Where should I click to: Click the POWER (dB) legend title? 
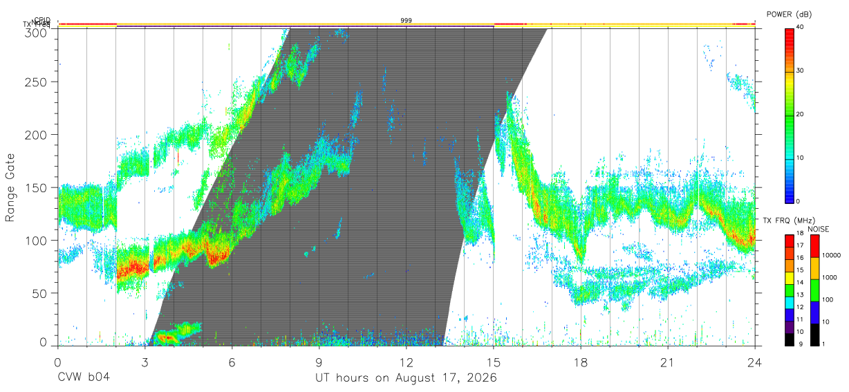point(789,15)
